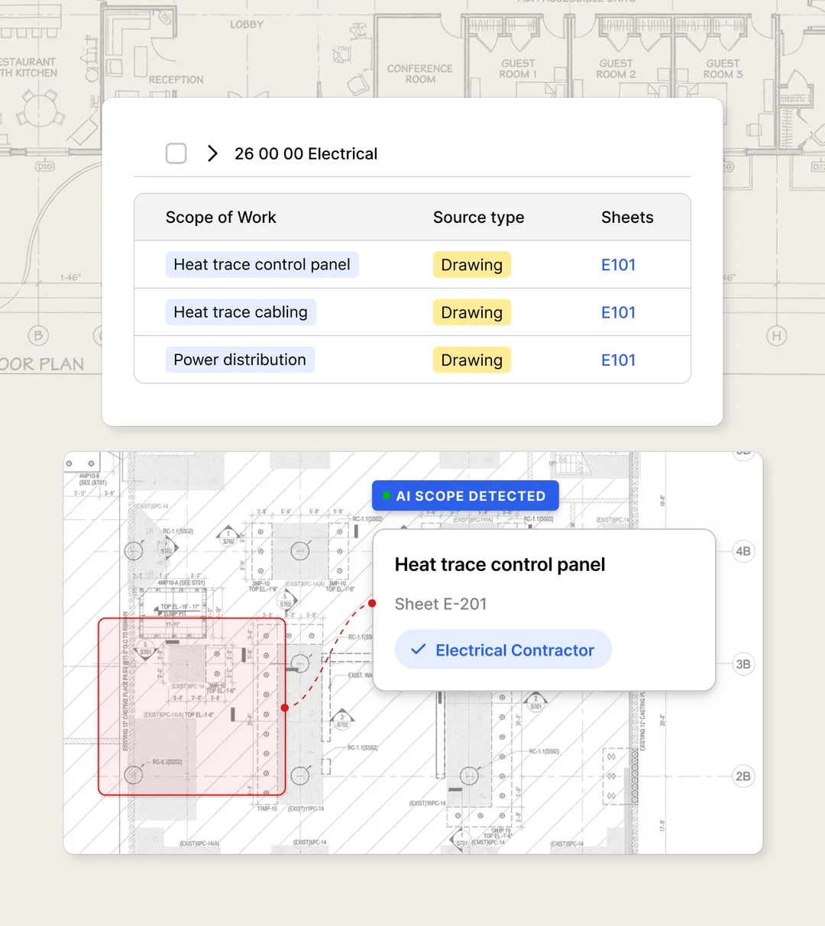Select the Sheets column header
This screenshot has height=926, width=825.
pyautogui.click(x=627, y=217)
